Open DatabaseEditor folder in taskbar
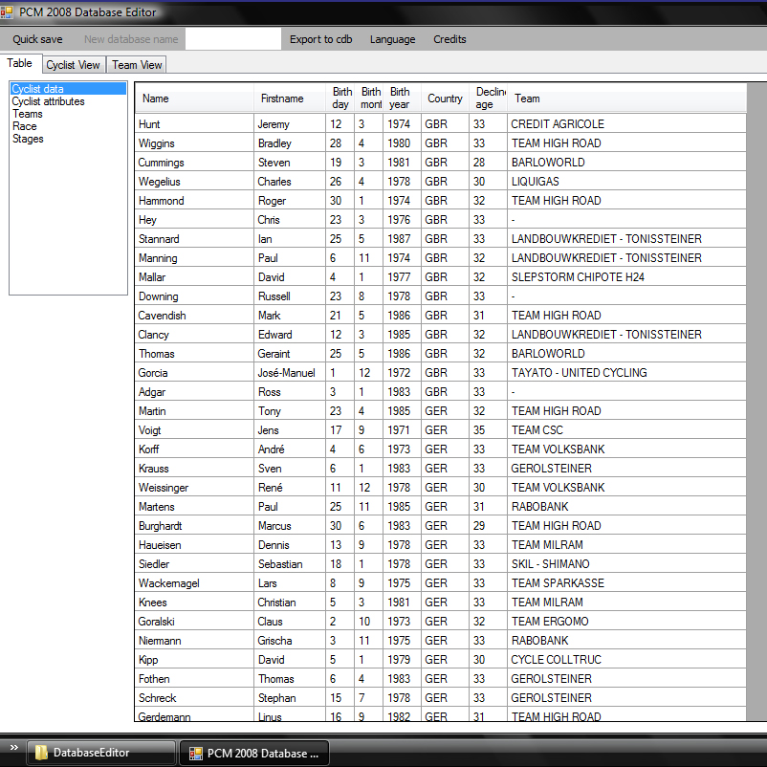Viewport: 767px width, 767px height. point(100,753)
